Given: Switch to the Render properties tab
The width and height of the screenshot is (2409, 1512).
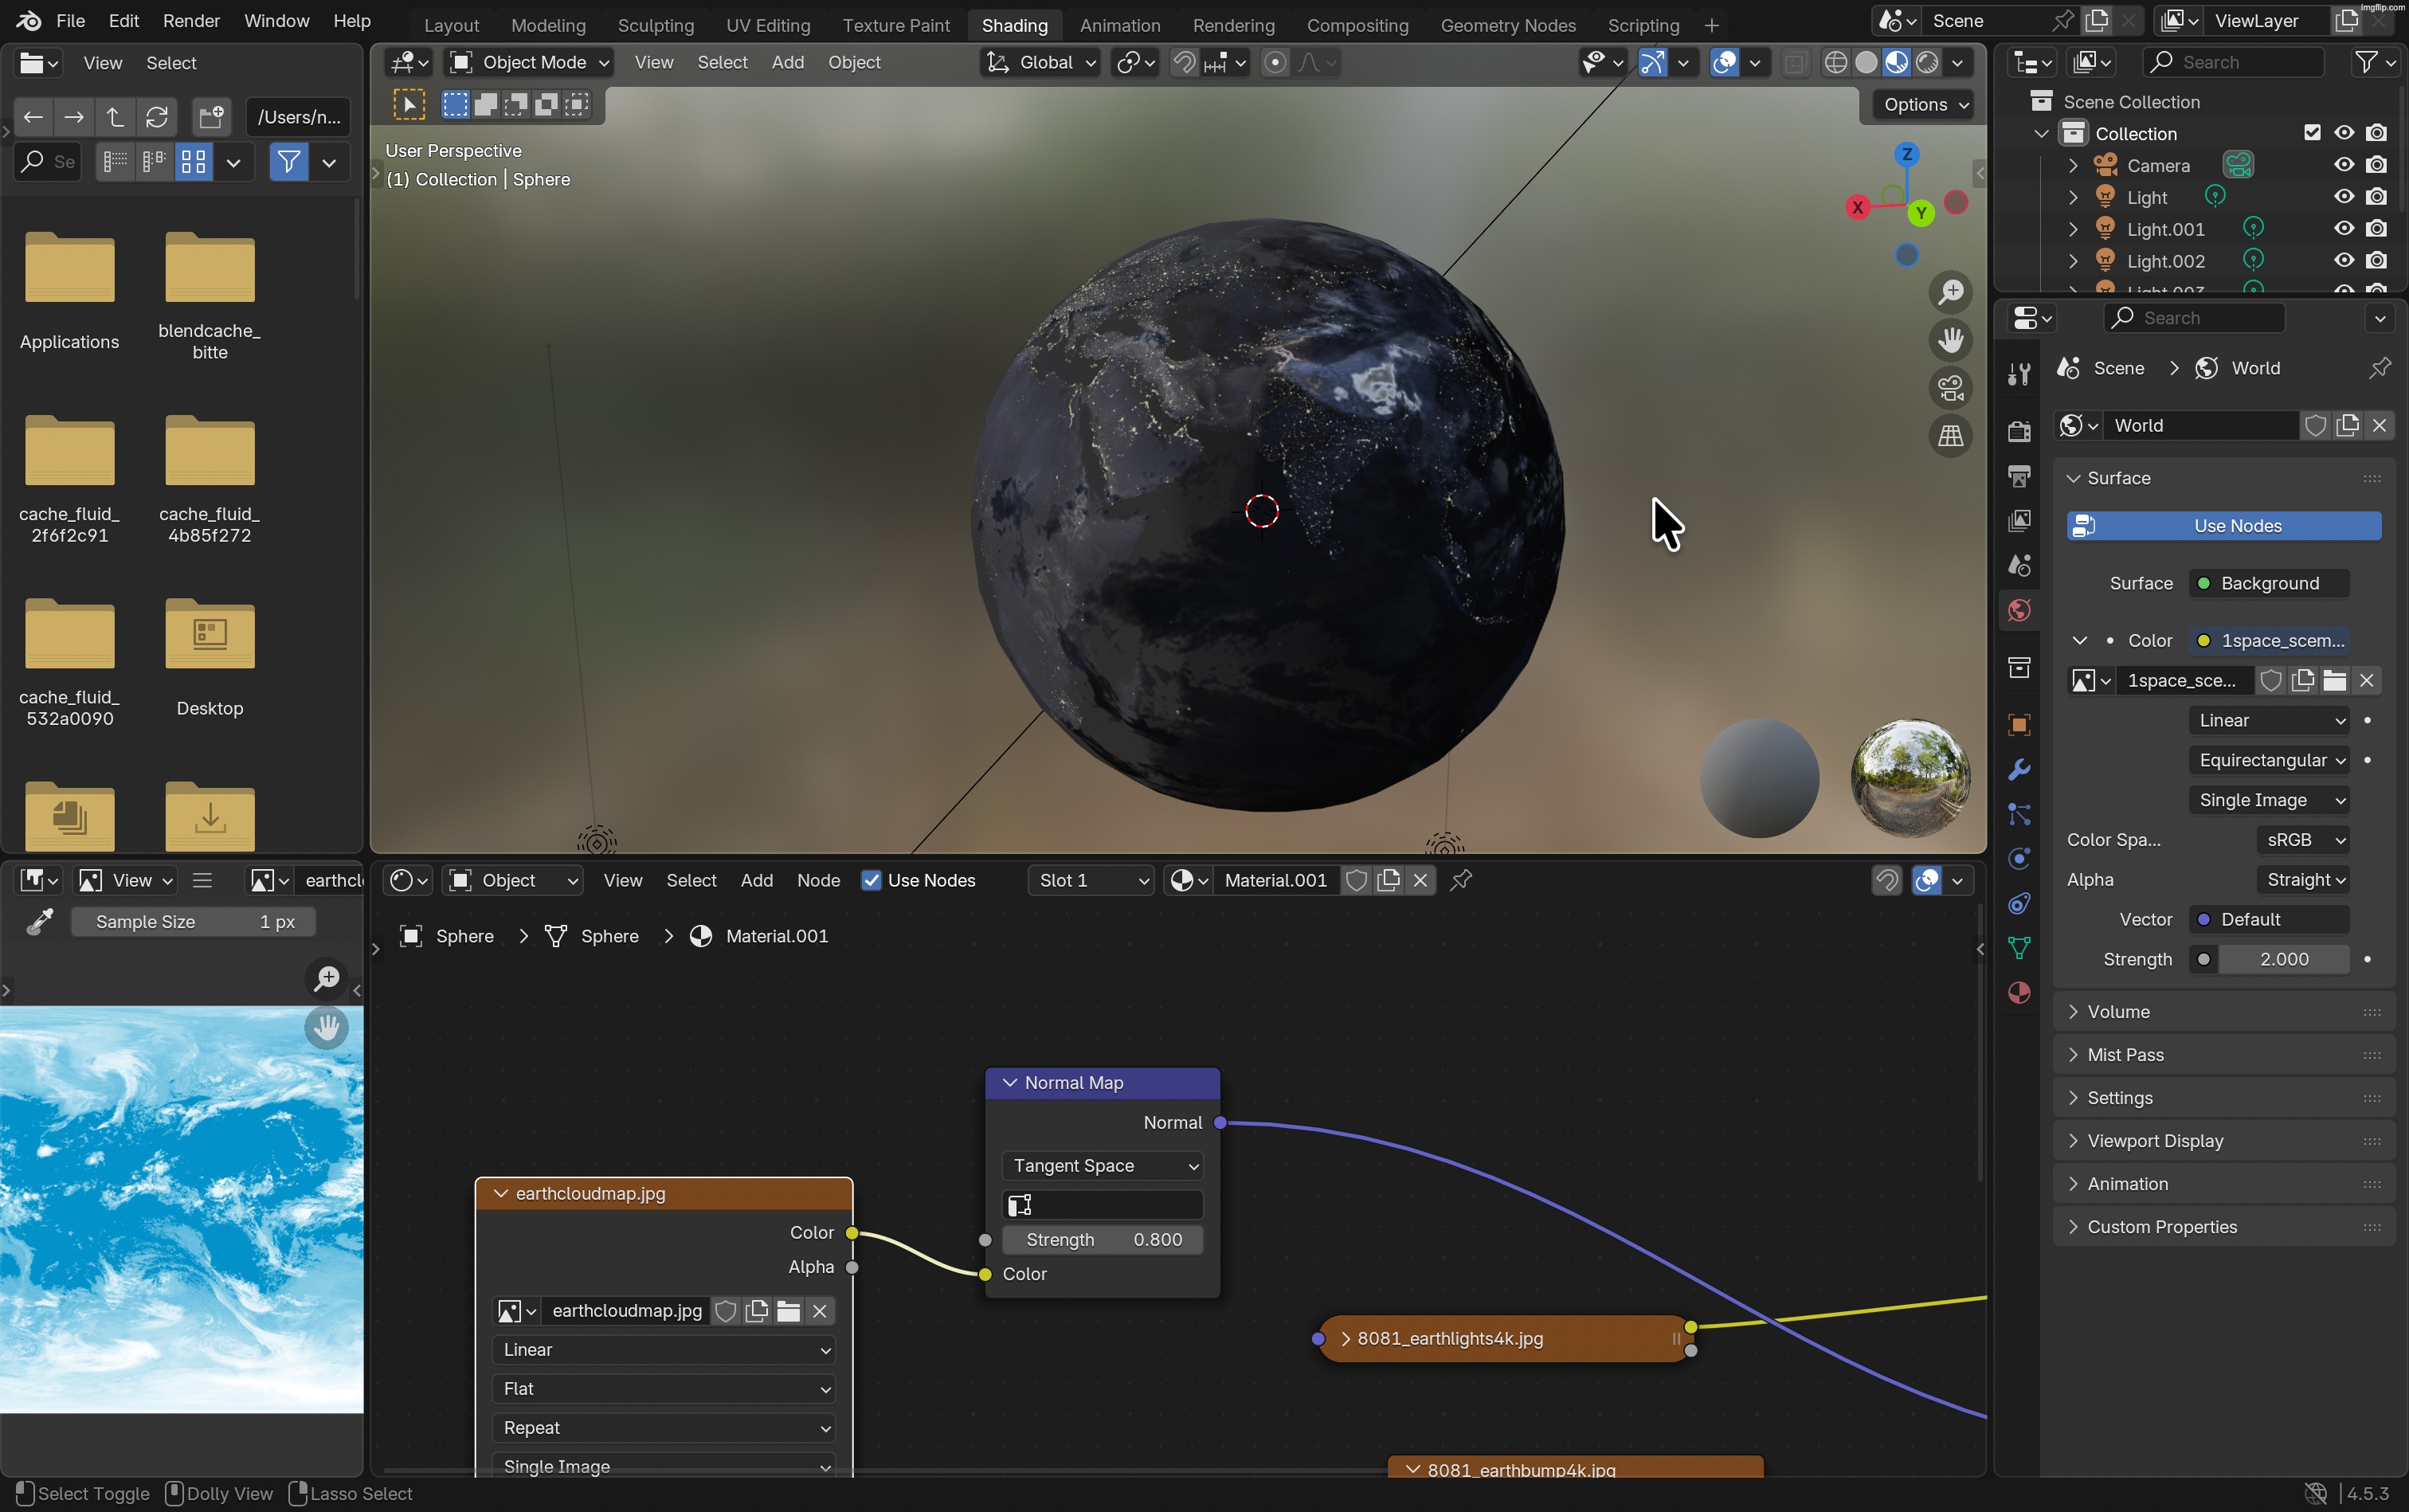Looking at the screenshot, I should (x=2018, y=432).
